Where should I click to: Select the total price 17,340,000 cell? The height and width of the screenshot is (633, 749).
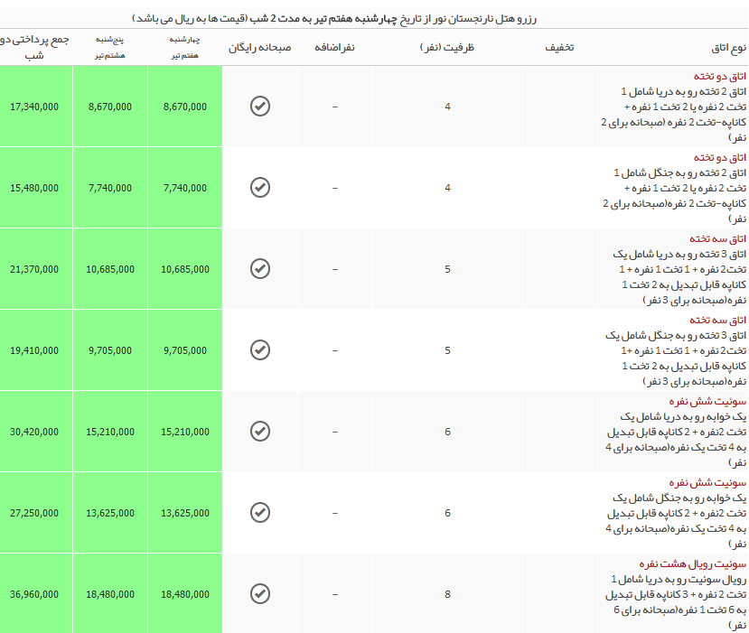tap(36, 106)
